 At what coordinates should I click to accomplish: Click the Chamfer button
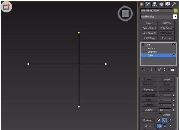[149, 105]
